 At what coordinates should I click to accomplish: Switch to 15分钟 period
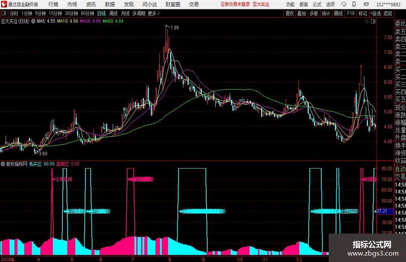[x=55, y=13]
